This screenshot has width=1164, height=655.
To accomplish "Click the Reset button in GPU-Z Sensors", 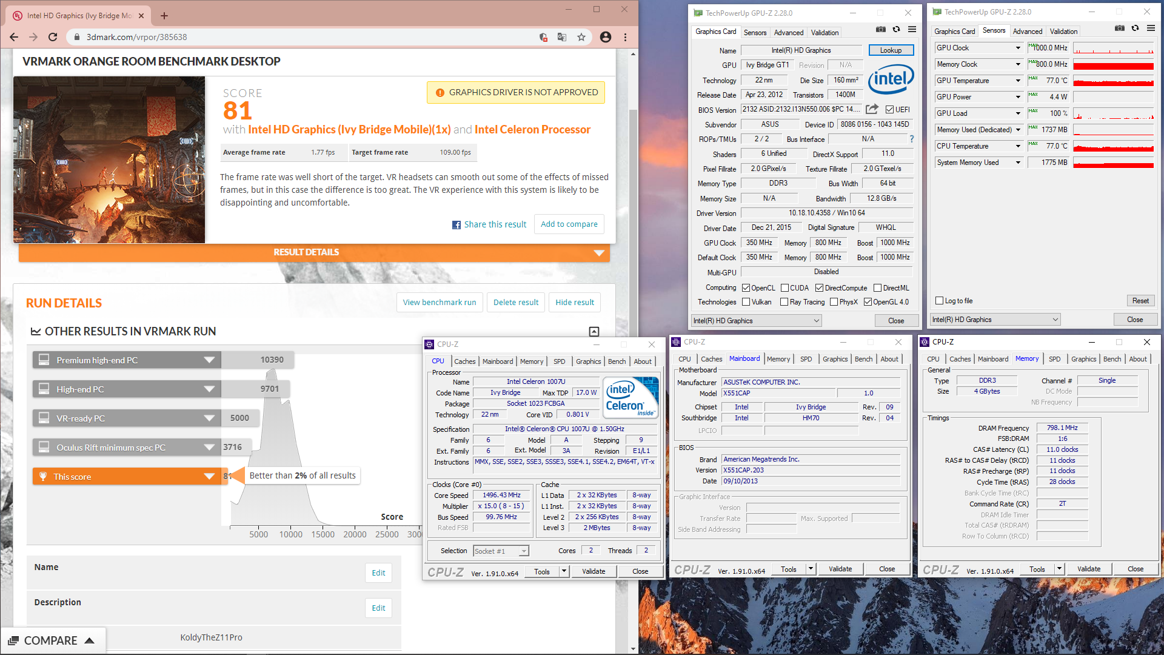I will tap(1140, 301).
